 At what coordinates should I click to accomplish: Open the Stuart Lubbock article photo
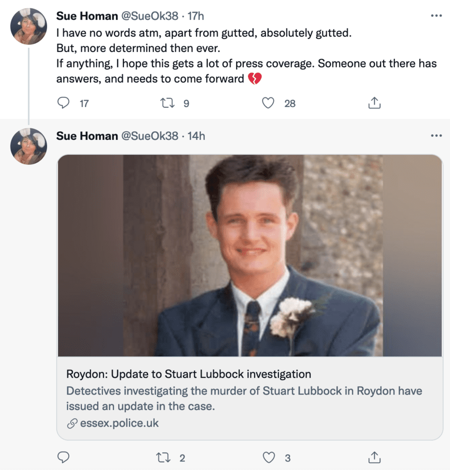[x=249, y=255]
